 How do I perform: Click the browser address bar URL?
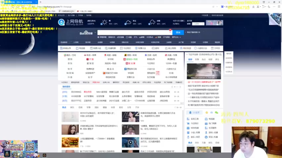[54, 7]
